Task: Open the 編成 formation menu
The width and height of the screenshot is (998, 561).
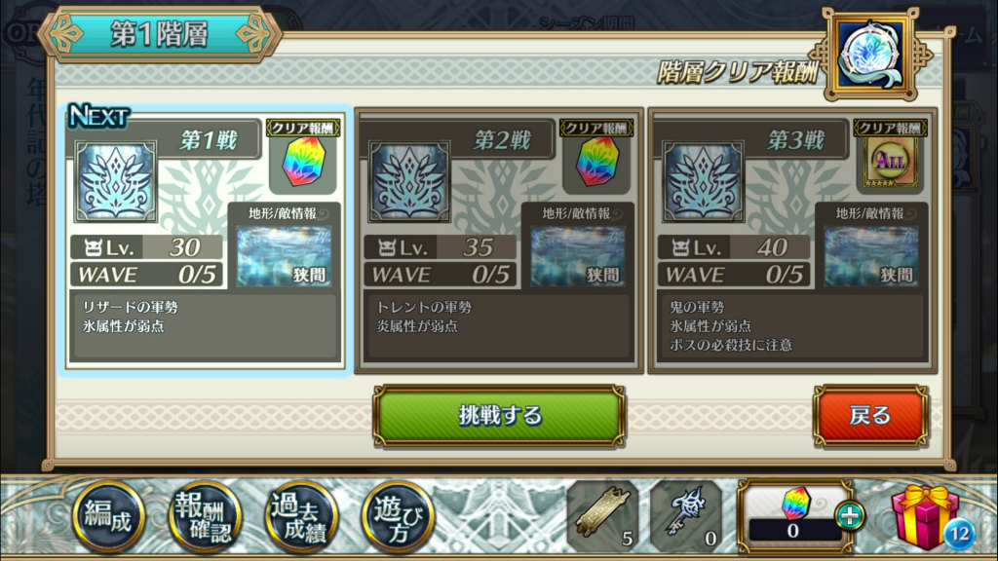Action: pyautogui.click(x=109, y=516)
